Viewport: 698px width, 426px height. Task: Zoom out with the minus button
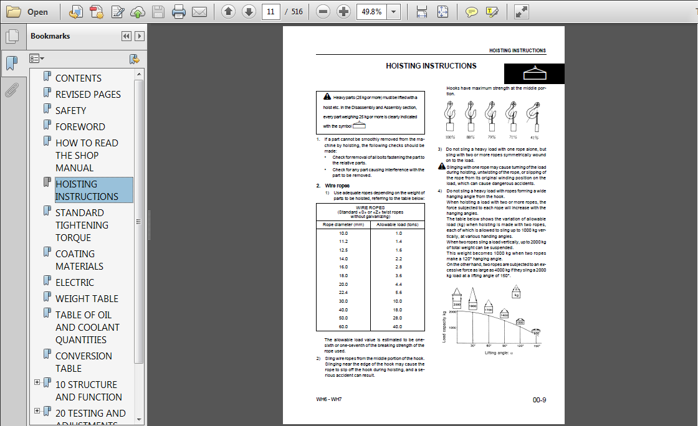point(323,12)
